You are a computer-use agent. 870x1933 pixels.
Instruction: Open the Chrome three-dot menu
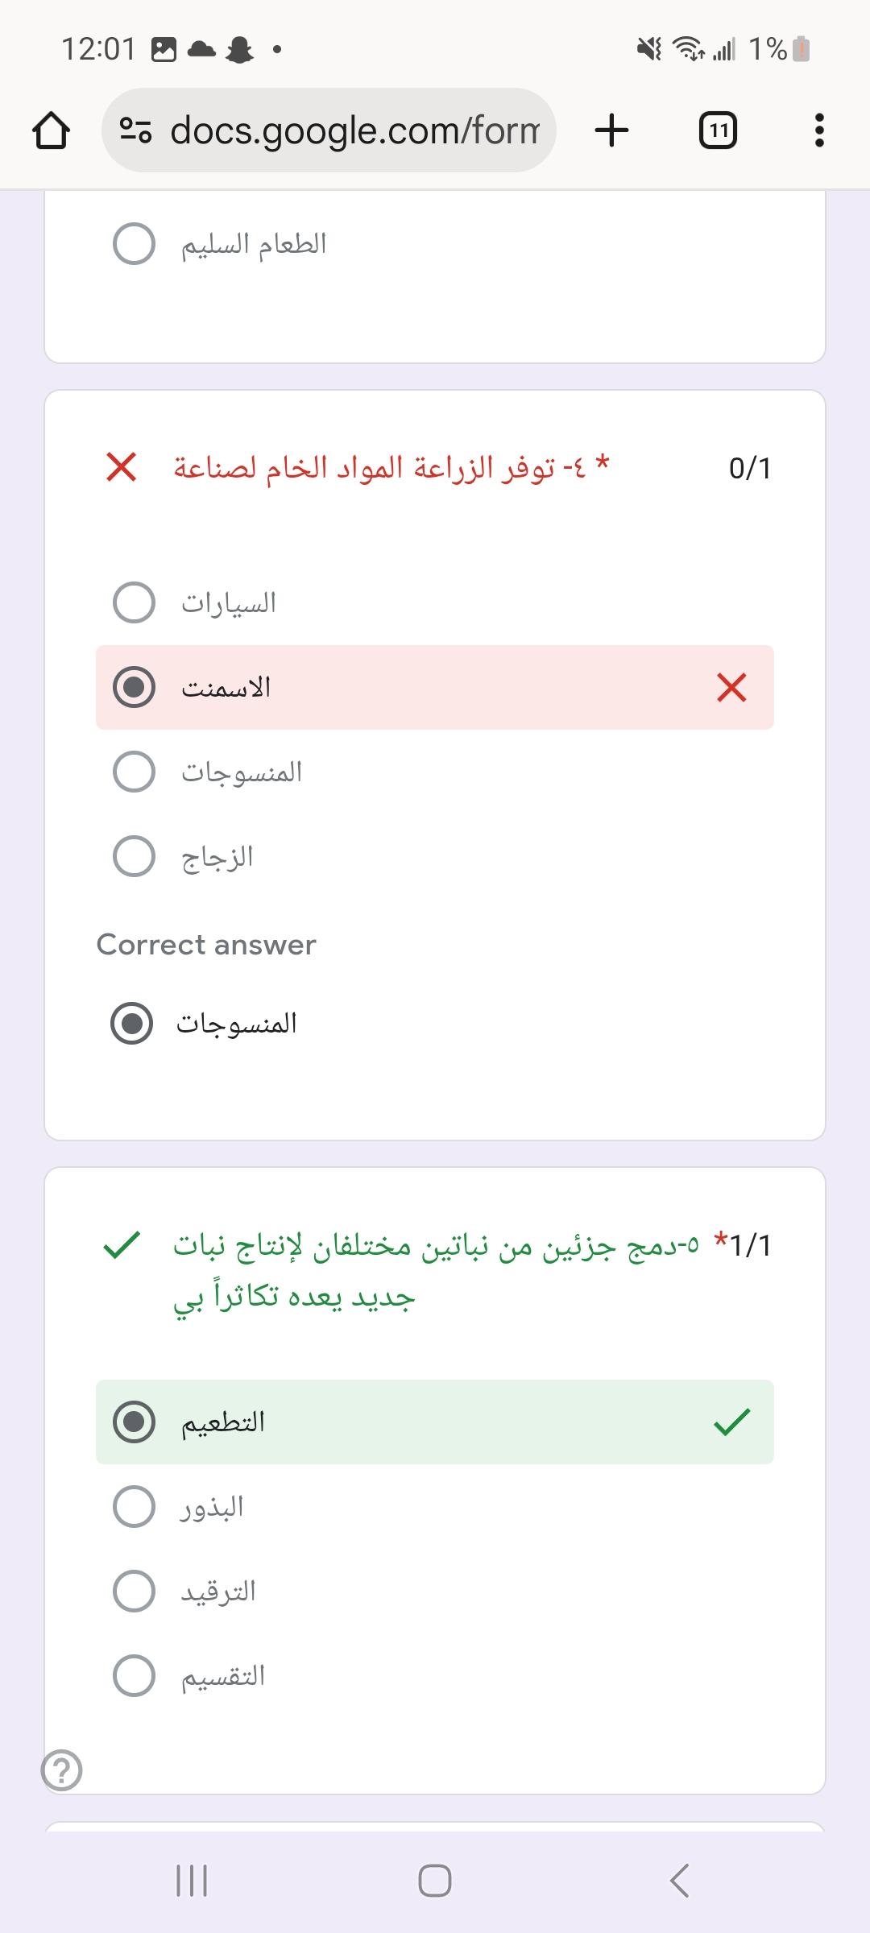tap(819, 130)
